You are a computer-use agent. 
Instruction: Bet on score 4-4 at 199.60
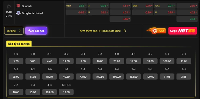click(x=49, y=92)
